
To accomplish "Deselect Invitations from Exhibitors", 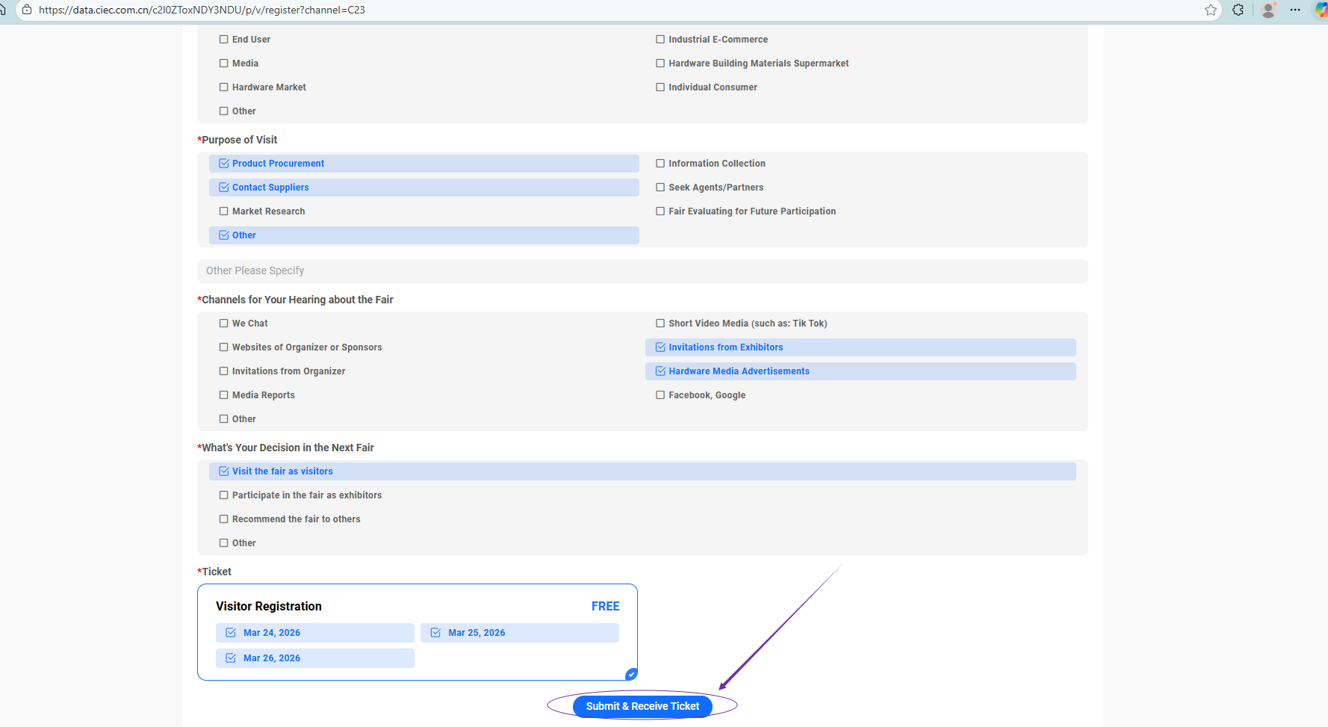I will tap(660, 347).
